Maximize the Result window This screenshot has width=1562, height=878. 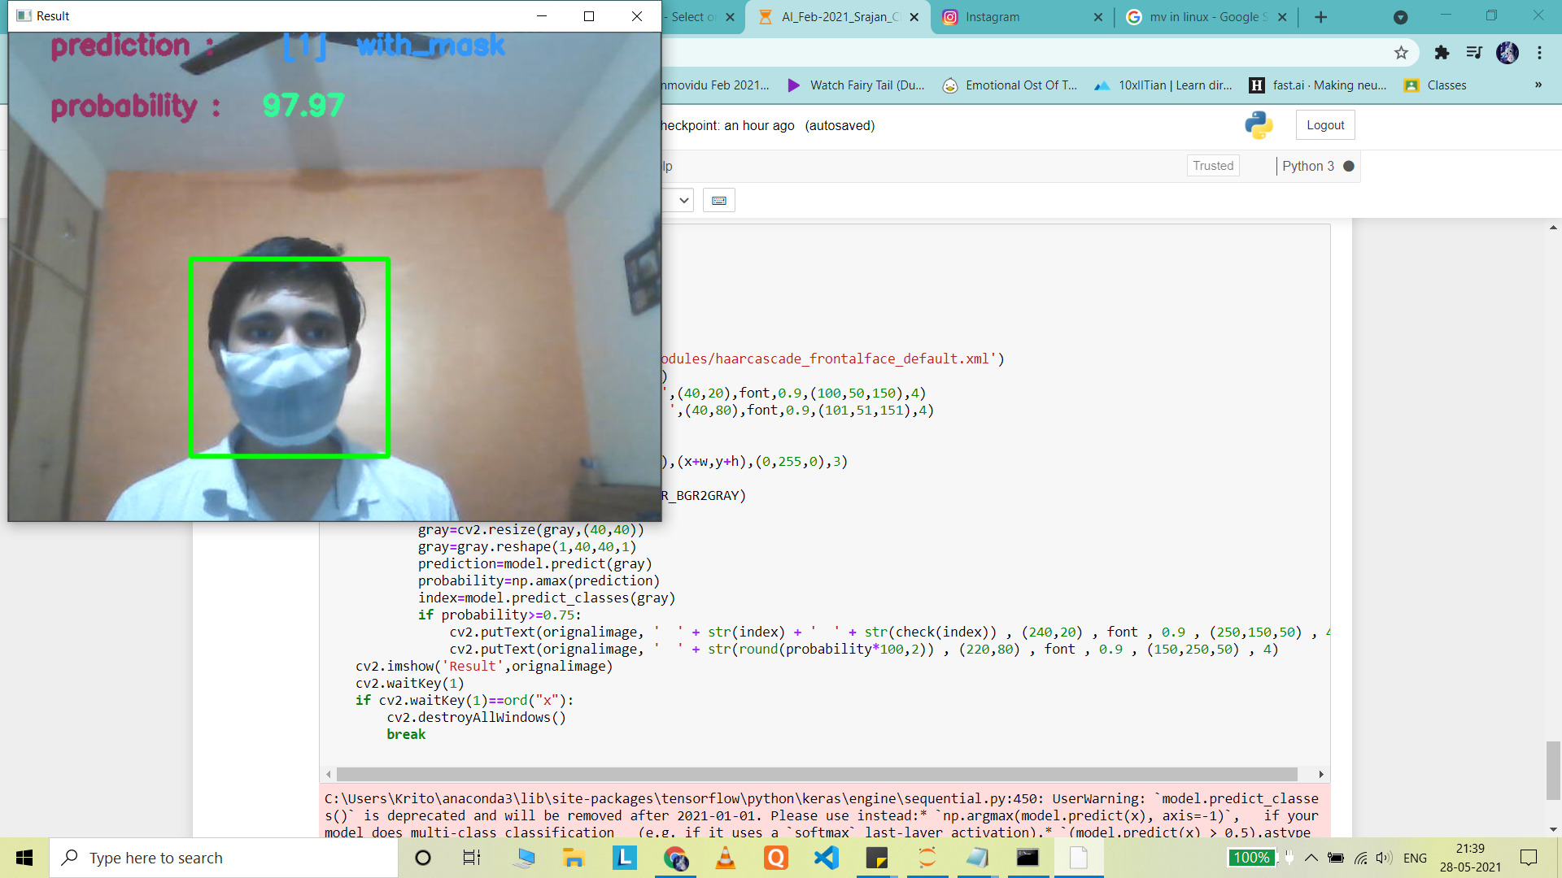click(589, 16)
